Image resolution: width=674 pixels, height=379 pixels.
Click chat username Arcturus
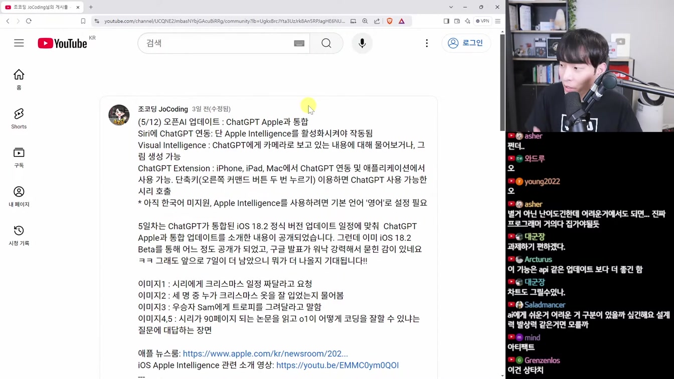[x=538, y=259]
